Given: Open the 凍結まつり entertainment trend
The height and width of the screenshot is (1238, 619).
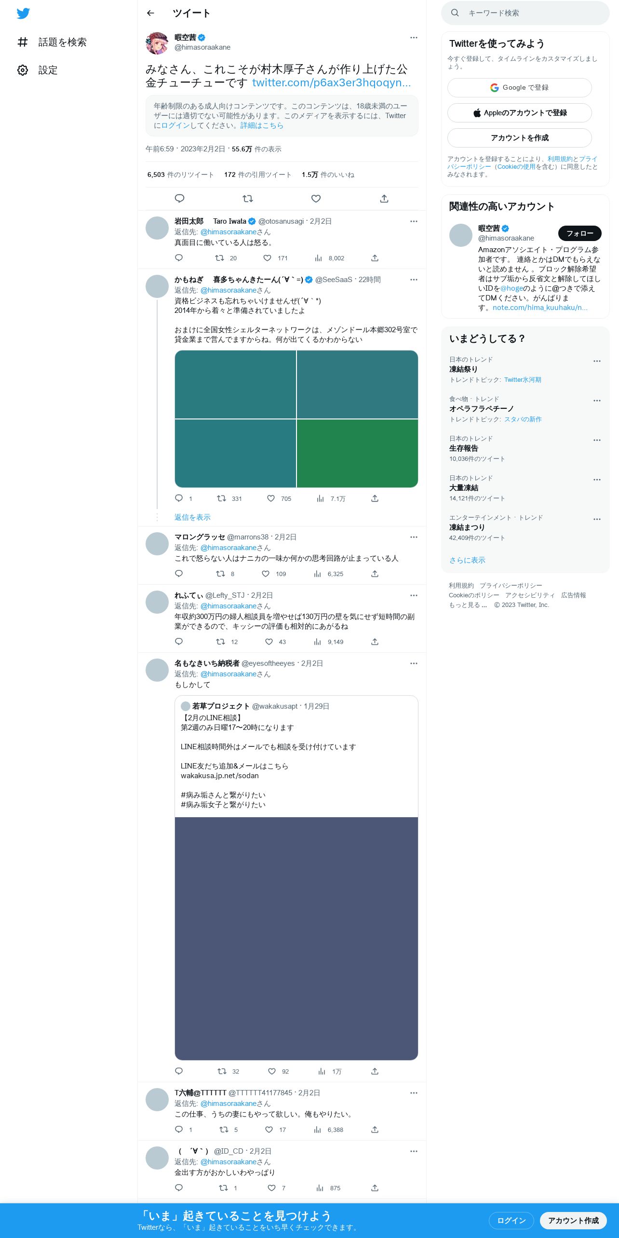Looking at the screenshot, I should coord(467,527).
